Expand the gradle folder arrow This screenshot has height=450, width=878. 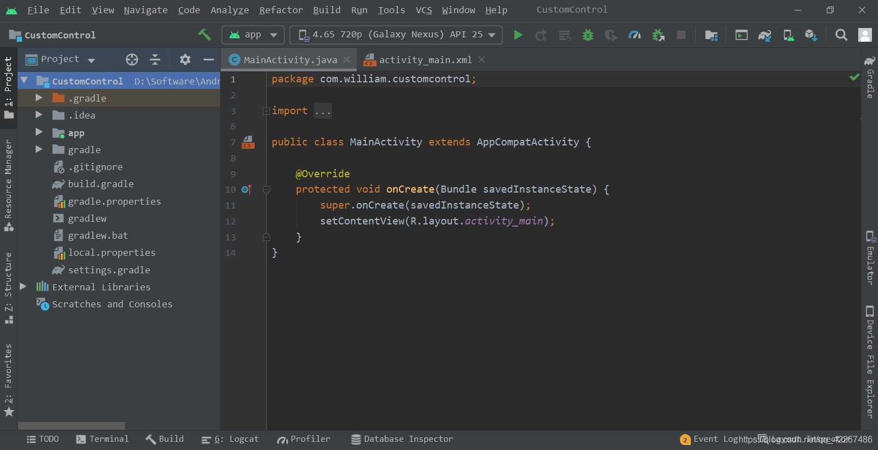click(38, 149)
